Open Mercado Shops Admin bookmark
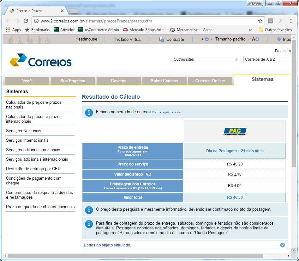 (145, 30)
